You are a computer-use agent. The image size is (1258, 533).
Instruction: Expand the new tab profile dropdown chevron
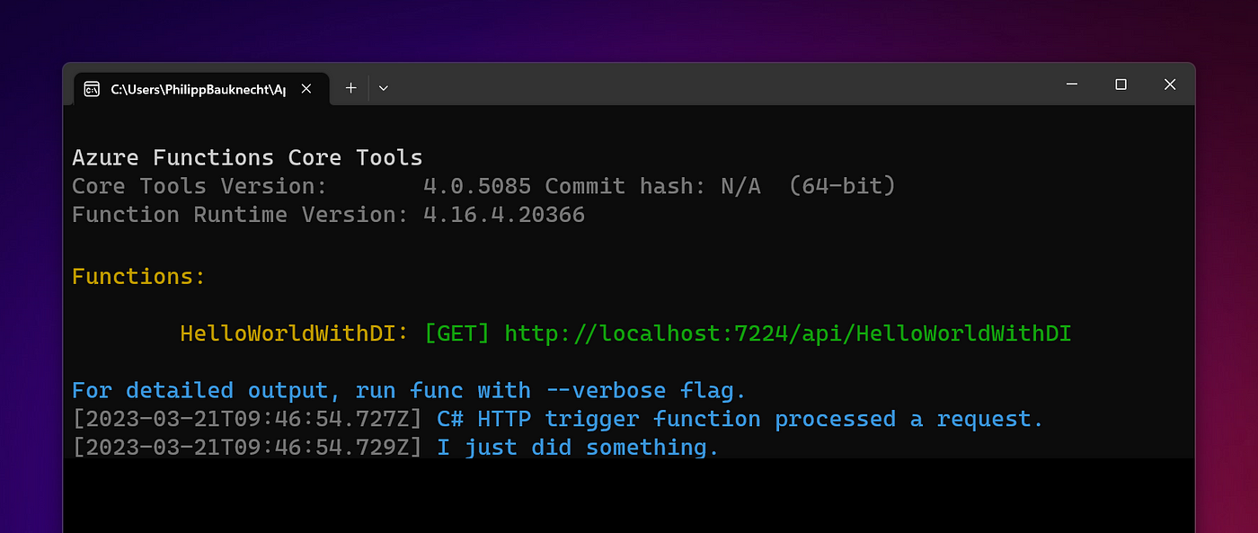(x=384, y=88)
